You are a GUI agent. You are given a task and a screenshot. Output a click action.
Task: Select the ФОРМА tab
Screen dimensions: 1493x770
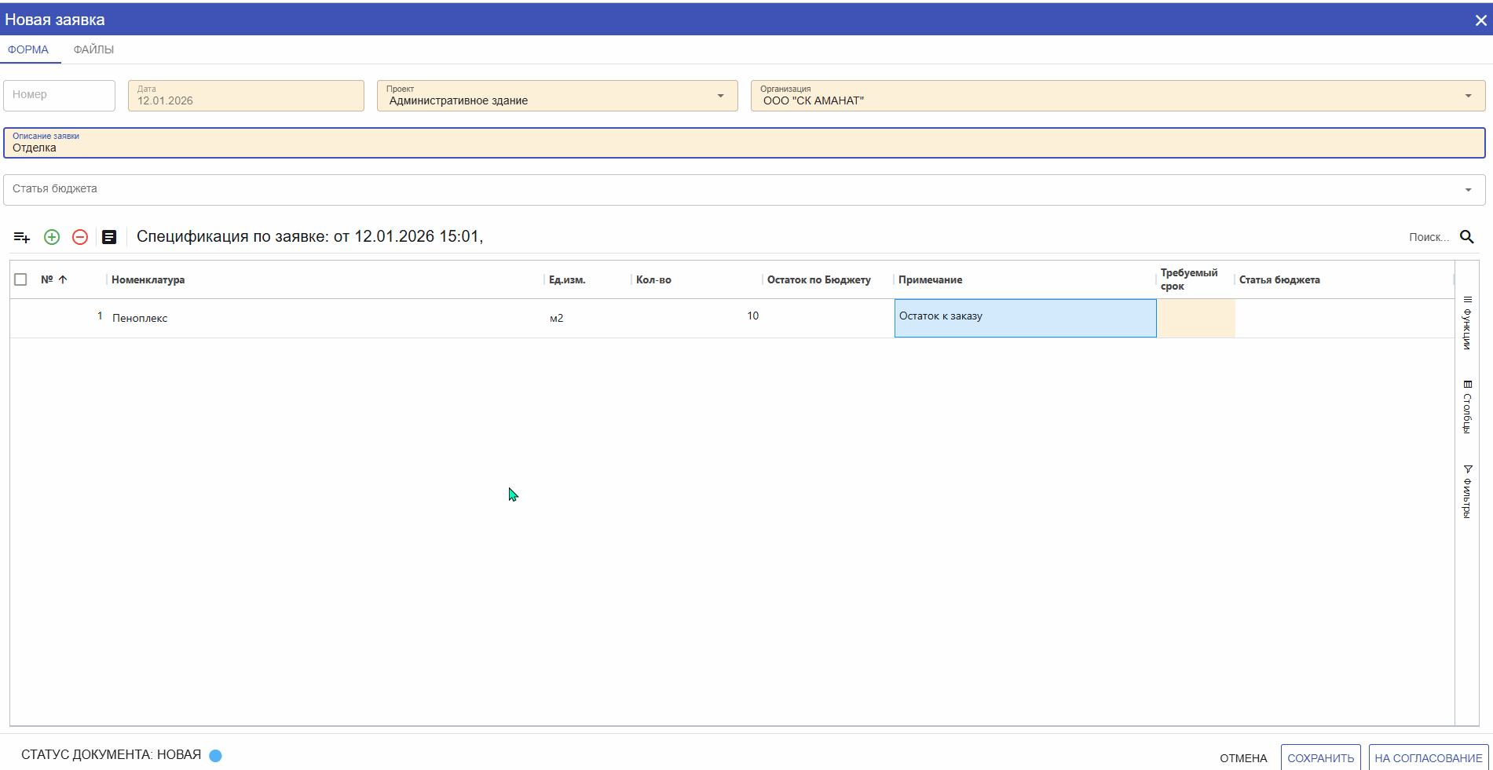click(28, 49)
